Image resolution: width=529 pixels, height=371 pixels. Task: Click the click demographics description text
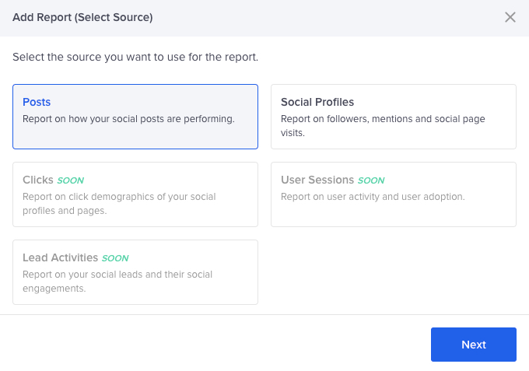tap(119, 203)
